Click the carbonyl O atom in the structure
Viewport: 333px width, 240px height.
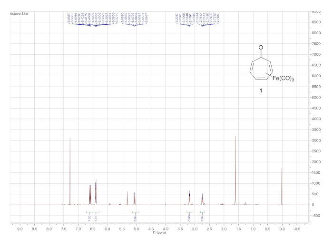[x=261, y=48]
